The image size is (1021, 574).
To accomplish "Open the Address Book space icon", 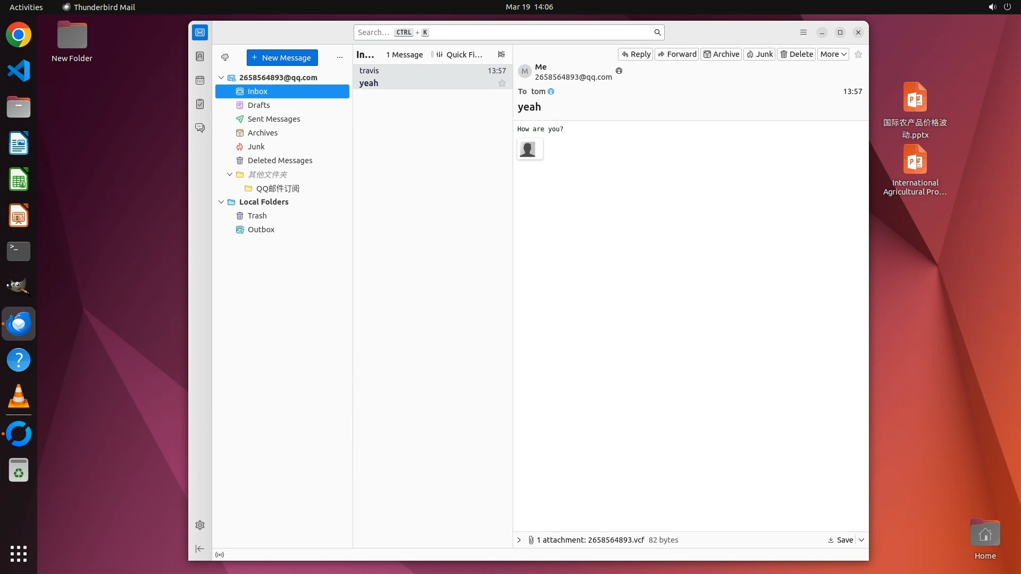I will 200,56.
